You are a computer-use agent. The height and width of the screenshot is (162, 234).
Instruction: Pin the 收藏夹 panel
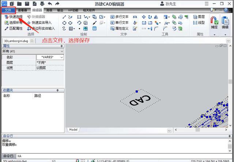click(x=58, y=90)
